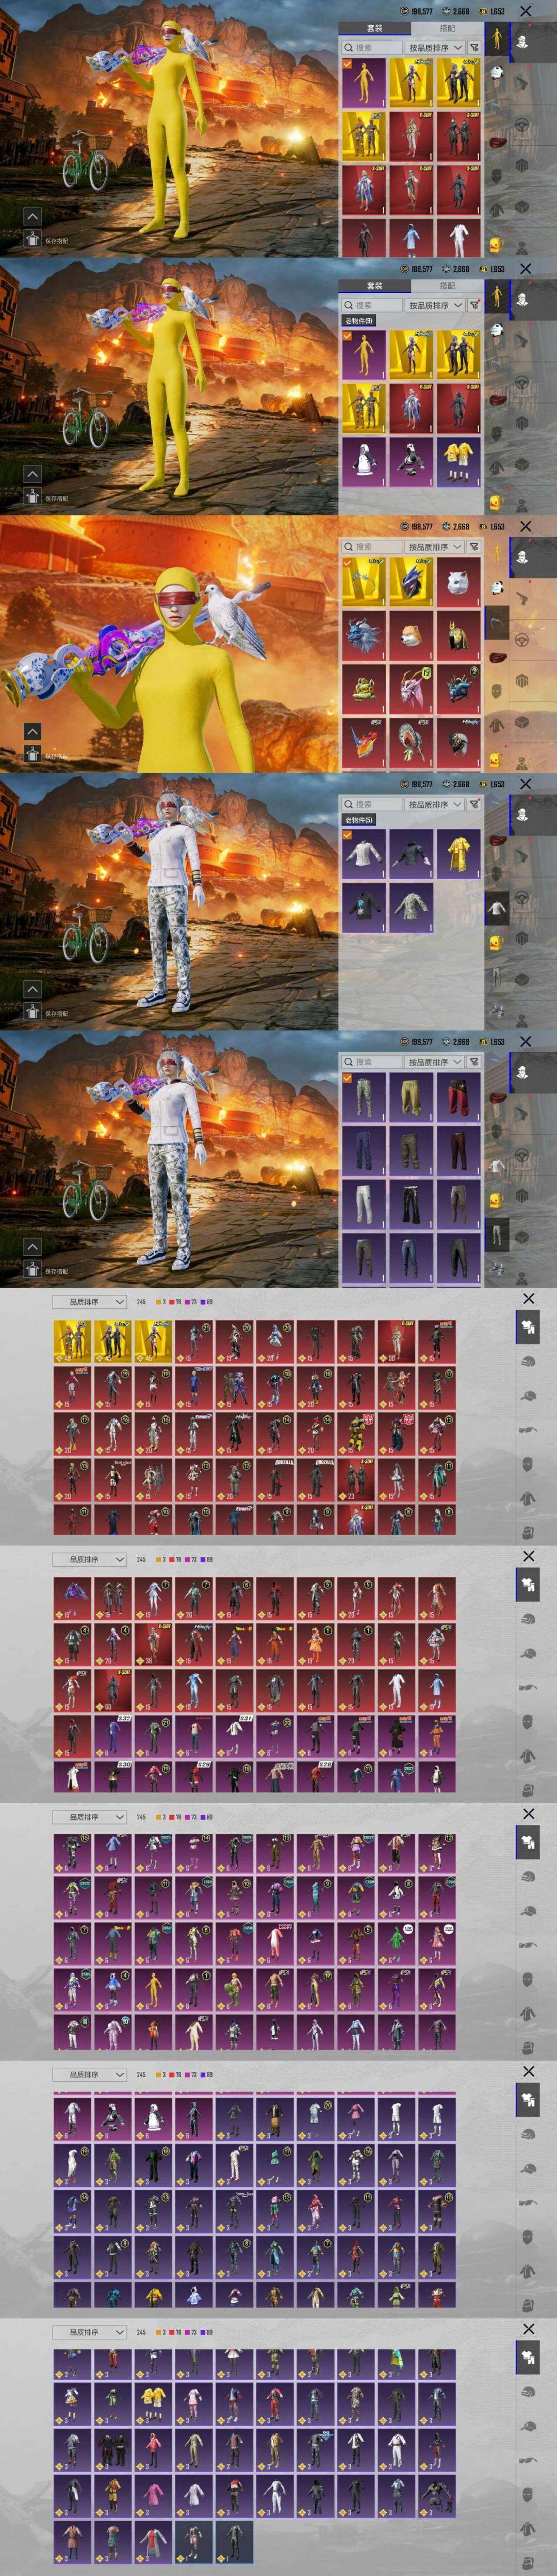Open 品质排序 dropdown on first inventory page
Image resolution: width=557 pixels, height=2576 pixels.
(x=90, y=1302)
